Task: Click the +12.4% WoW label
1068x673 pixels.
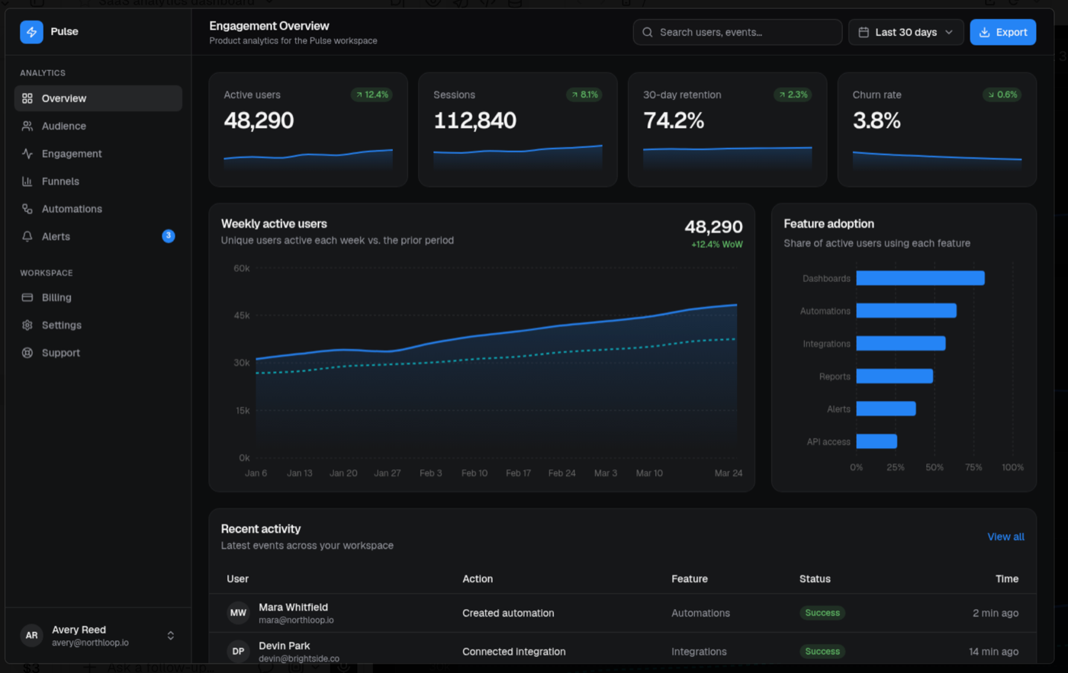Action: (x=716, y=245)
